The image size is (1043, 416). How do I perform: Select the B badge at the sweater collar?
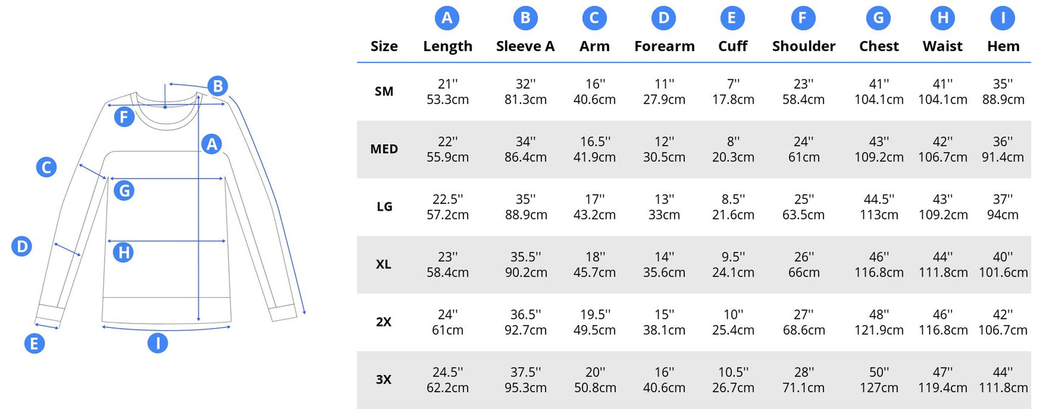coord(217,87)
